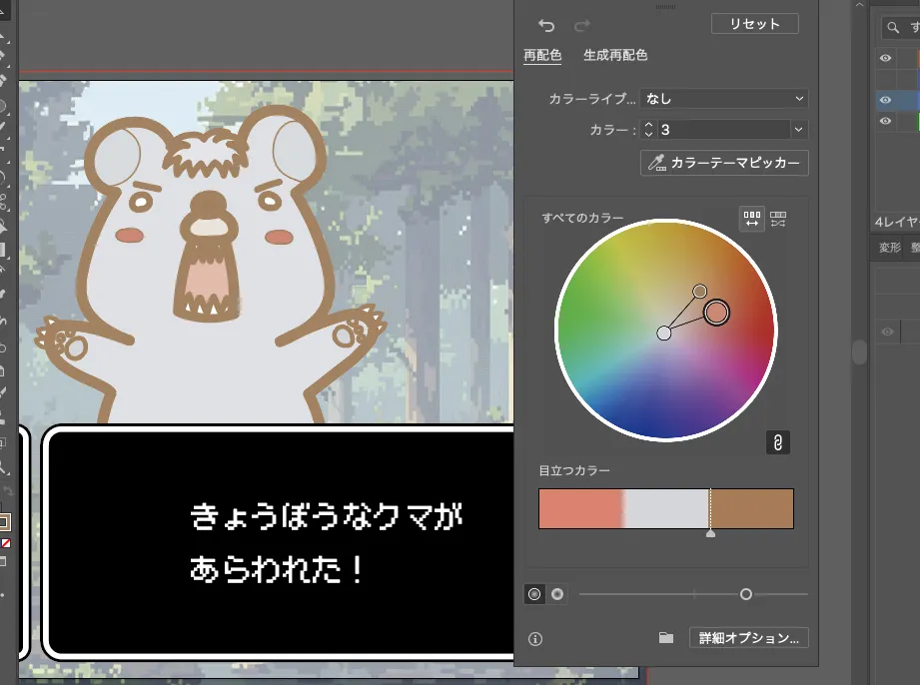Viewport: 920px width, 685px height.
Task: Toggle visibility of the topmost layer
Action: [x=885, y=58]
